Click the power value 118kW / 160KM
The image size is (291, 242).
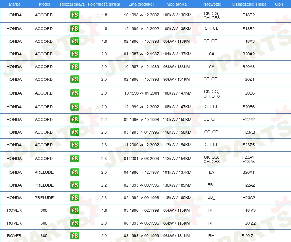pyautogui.click(x=177, y=198)
